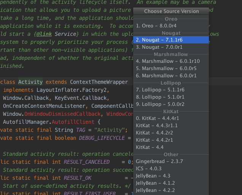Choose KitKat – 4.4.4r1 version
This screenshot has height=195, width=242.
171,118
